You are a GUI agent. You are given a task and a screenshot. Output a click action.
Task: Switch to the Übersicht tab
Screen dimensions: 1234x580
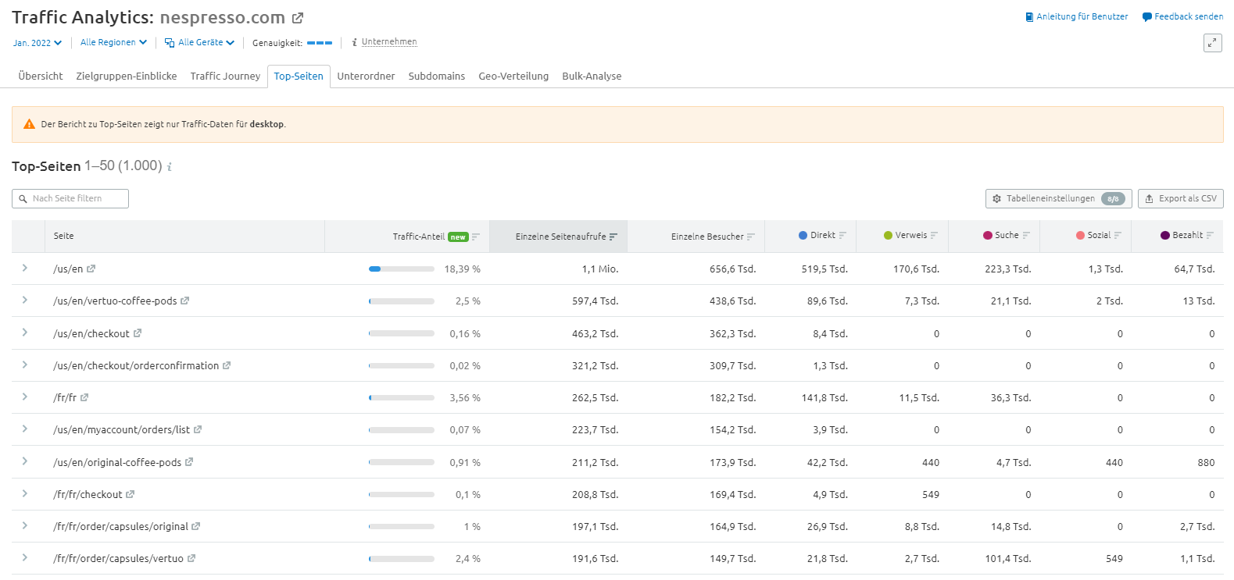(x=41, y=76)
